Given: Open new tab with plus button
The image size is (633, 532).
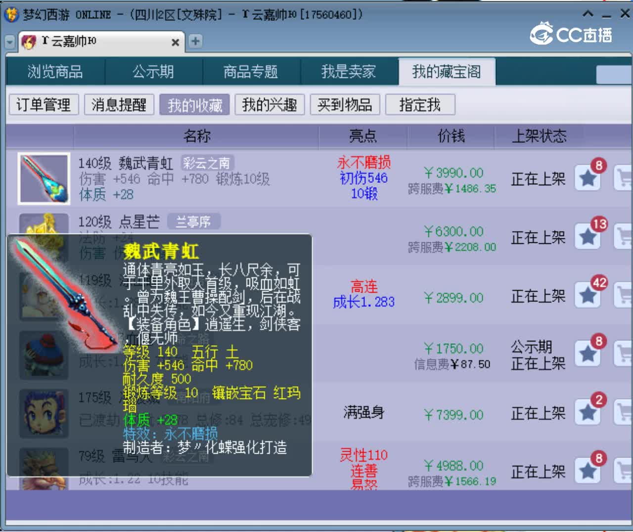Looking at the screenshot, I should 195,41.
